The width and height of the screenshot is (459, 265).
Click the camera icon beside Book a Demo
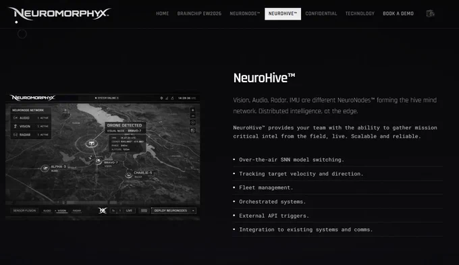coord(430,13)
